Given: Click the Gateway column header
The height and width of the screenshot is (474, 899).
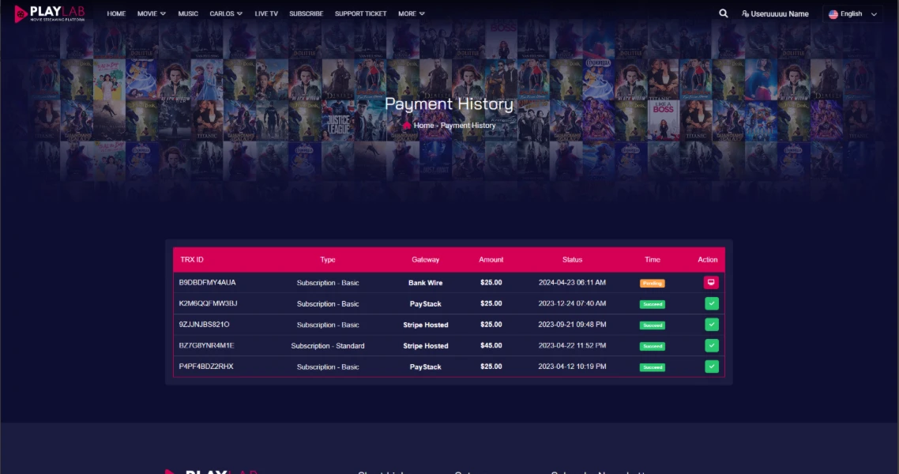Looking at the screenshot, I should [426, 260].
